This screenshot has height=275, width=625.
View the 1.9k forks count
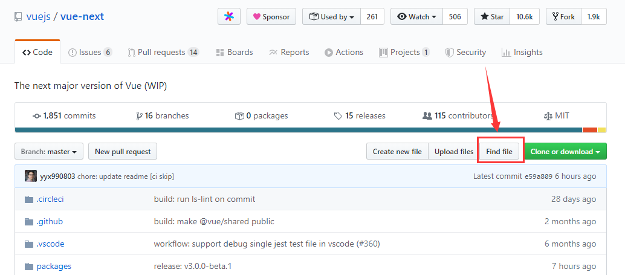coord(594,17)
